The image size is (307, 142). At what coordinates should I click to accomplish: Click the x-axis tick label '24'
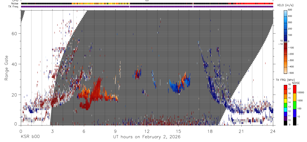[x=273, y=131]
